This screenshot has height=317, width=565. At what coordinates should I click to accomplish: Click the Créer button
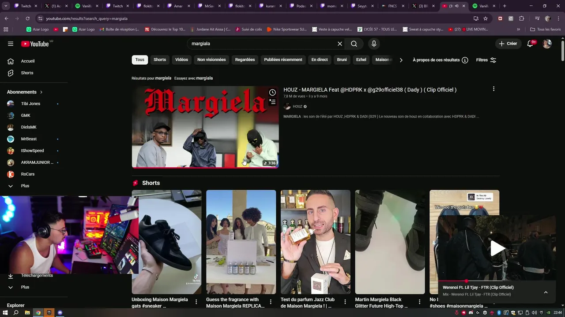(x=508, y=44)
